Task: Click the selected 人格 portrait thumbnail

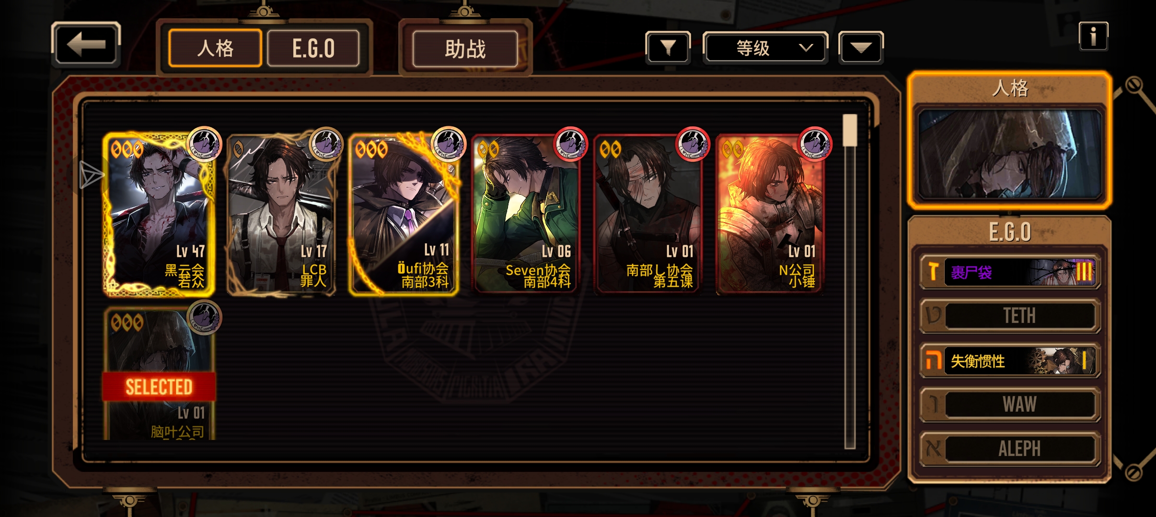Action: pyautogui.click(x=1010, y=154)
